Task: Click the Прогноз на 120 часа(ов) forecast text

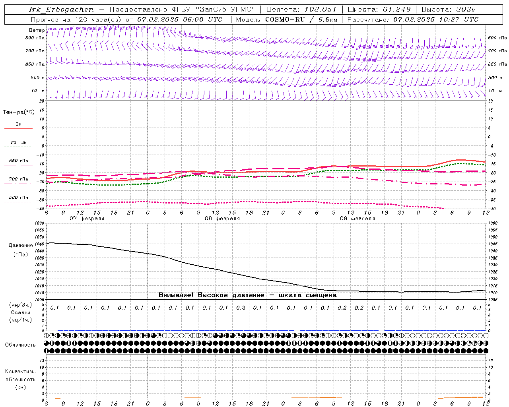Action: tap(77, 19)
